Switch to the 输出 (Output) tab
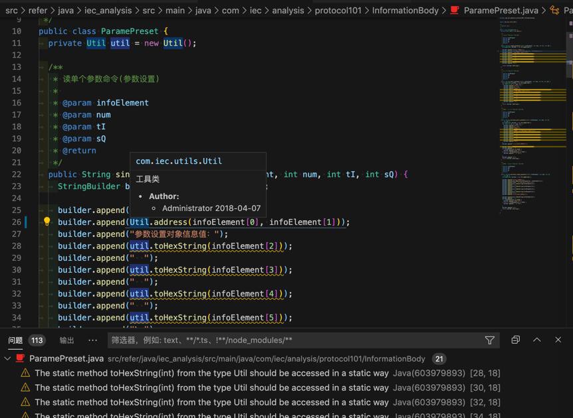This screenshot has width=573, height=418. tap(66, 340)
